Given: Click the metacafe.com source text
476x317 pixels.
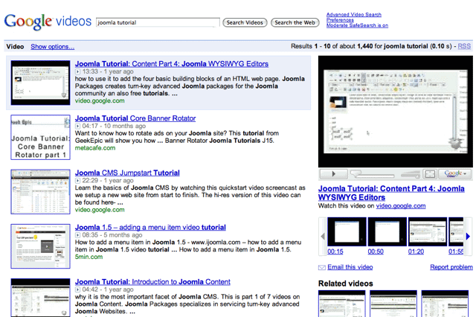Looking at the screenshot, I should pos(95,148).
